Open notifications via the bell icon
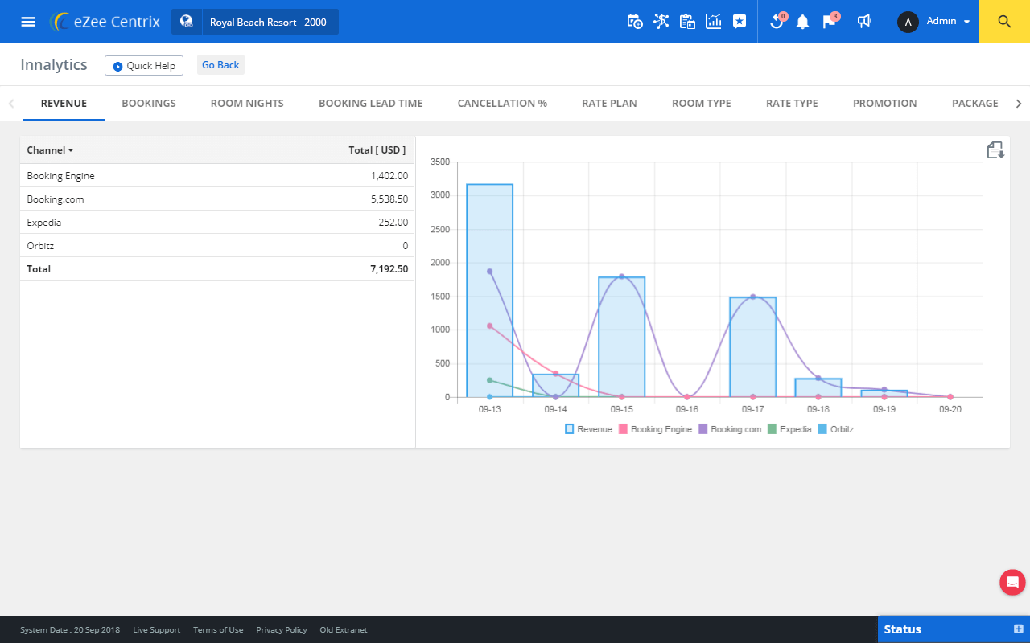Viewport: 1030px width, 643px height. [x=802, y=22]
